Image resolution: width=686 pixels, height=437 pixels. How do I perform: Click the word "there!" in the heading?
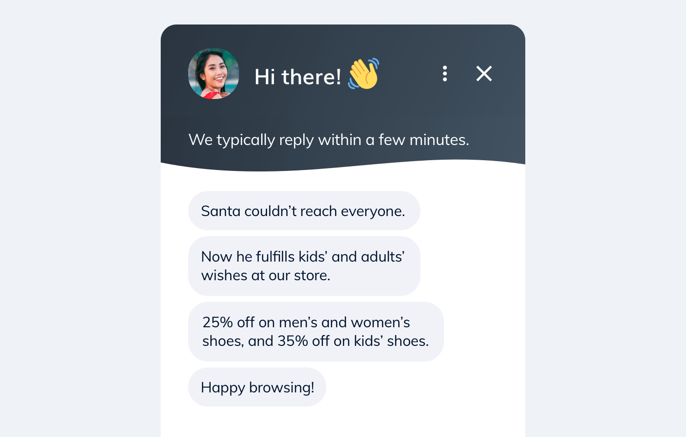coord(311,77)
